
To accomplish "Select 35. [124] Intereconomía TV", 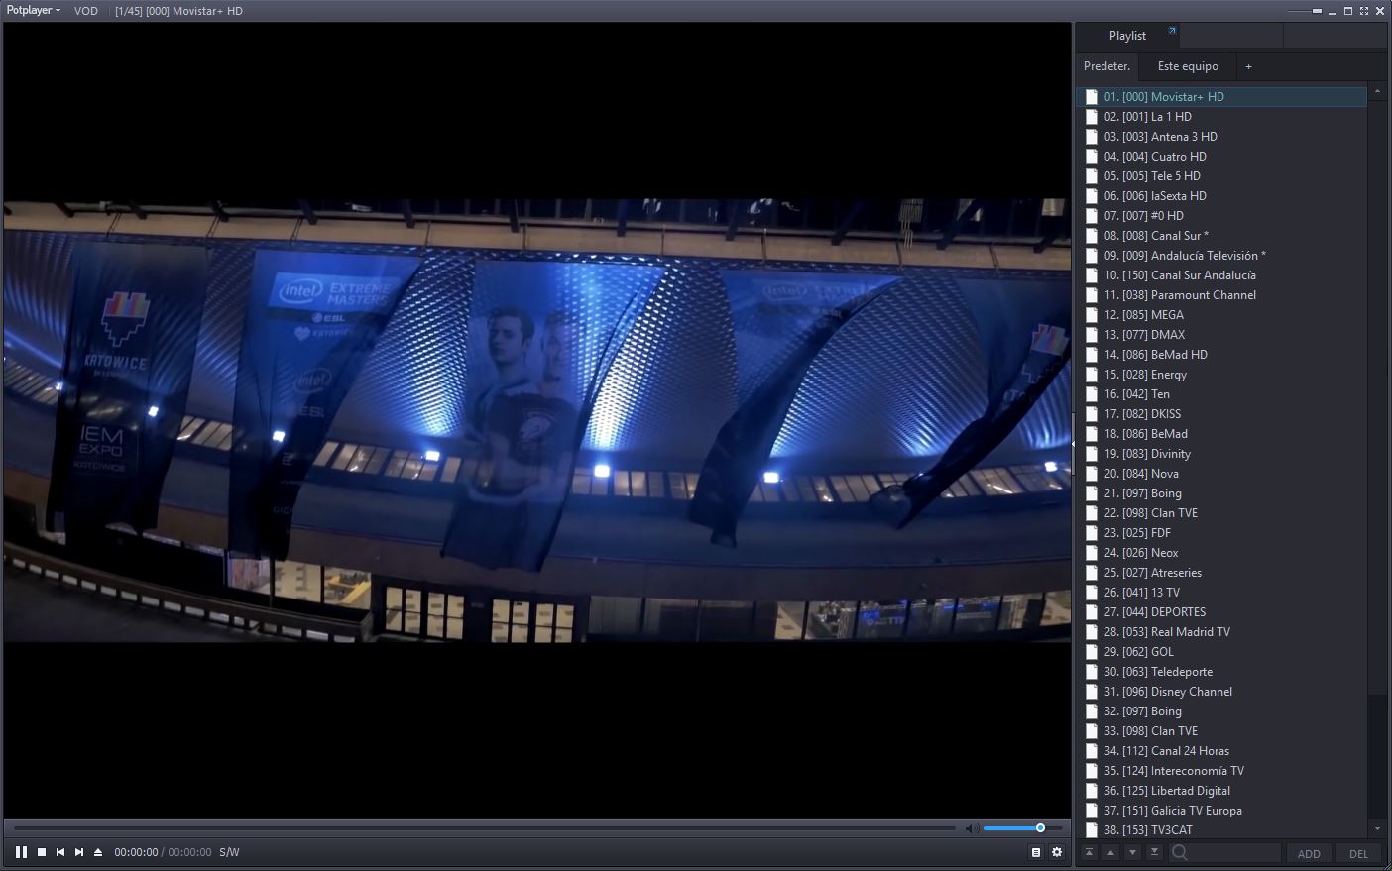I will [x=1221, y=771].
